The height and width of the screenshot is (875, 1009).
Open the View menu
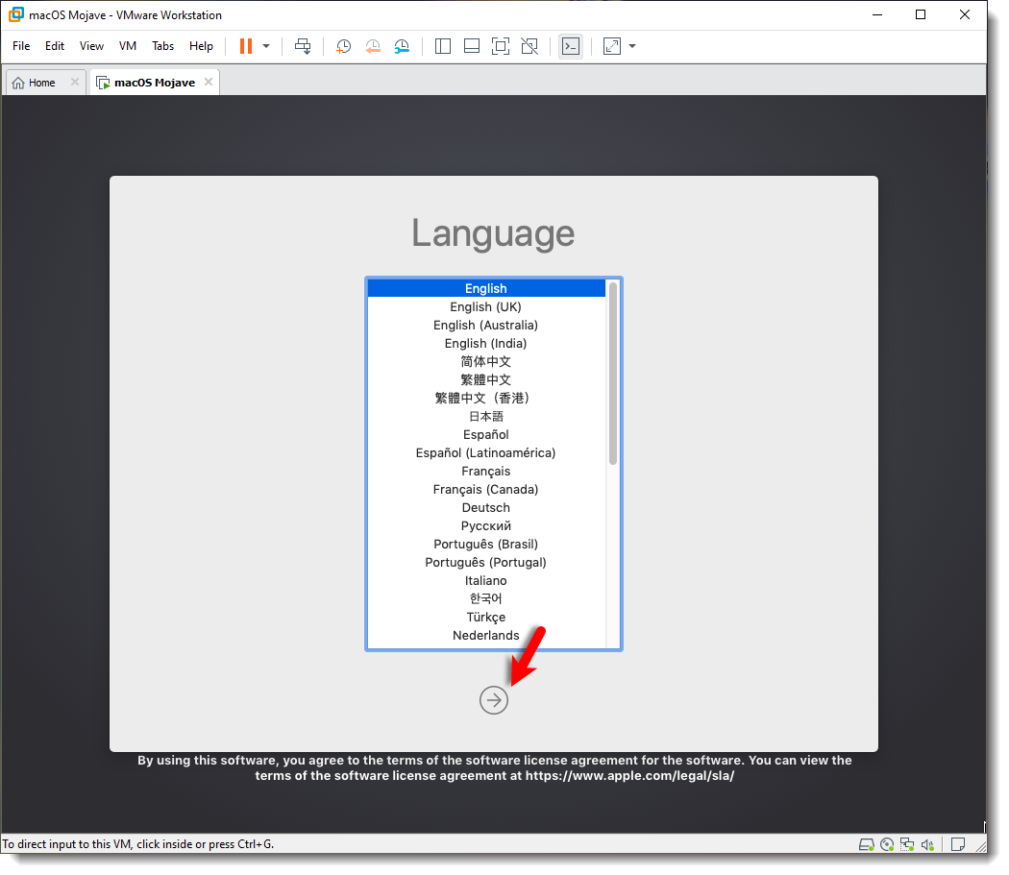[91, 46]
